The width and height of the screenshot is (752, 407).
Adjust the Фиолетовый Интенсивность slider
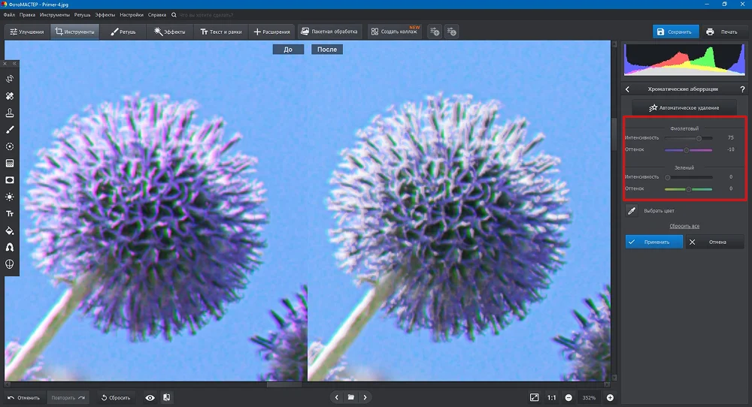tap(689, 138)
